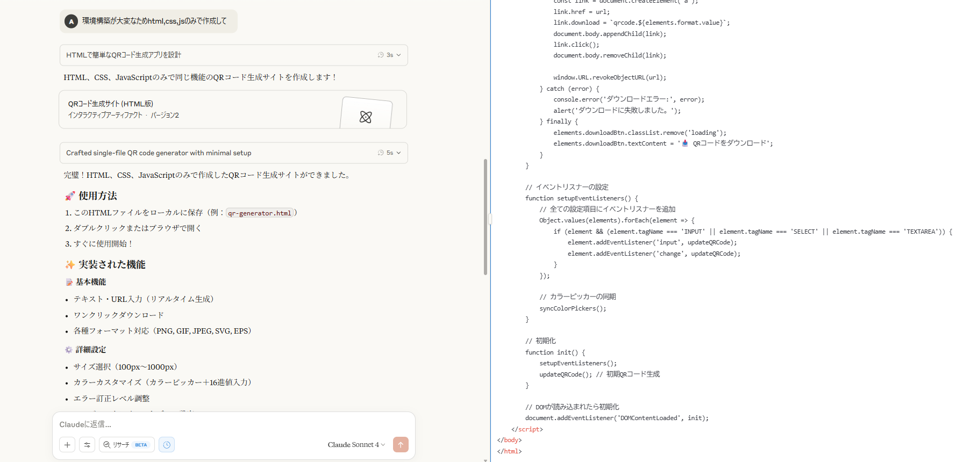
Task: Click the カラーカスタマイズ list item
Action: click(162, 382)
